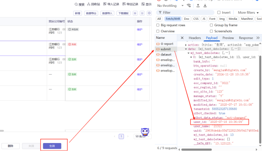The image size is (262, 151).
Task: Click the 未生效 status badge
Action: [x=73, y=29]
